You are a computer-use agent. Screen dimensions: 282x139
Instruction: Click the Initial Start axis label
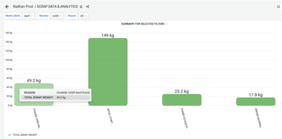[110, 117]
